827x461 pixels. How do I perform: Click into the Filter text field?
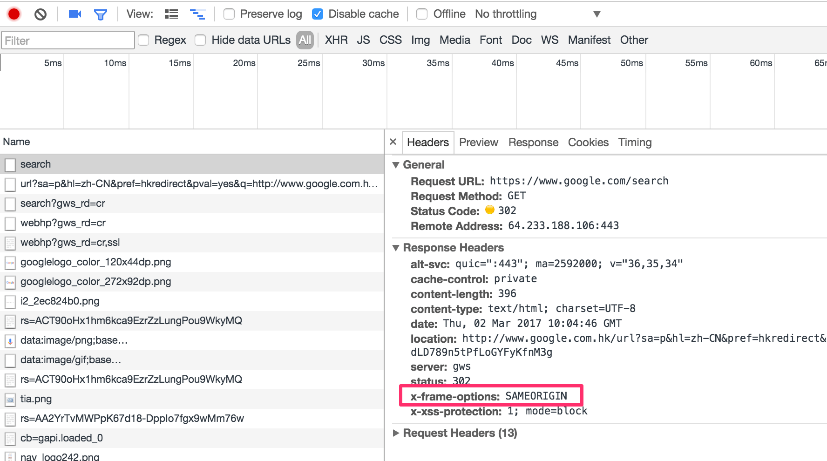click(68, 41)
